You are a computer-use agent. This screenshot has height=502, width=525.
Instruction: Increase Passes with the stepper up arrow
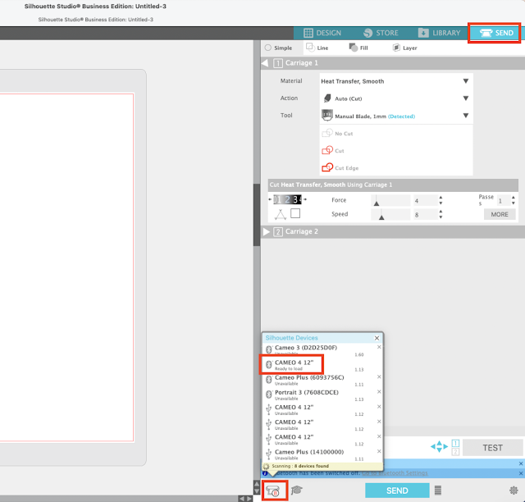[x=514, y=198]
